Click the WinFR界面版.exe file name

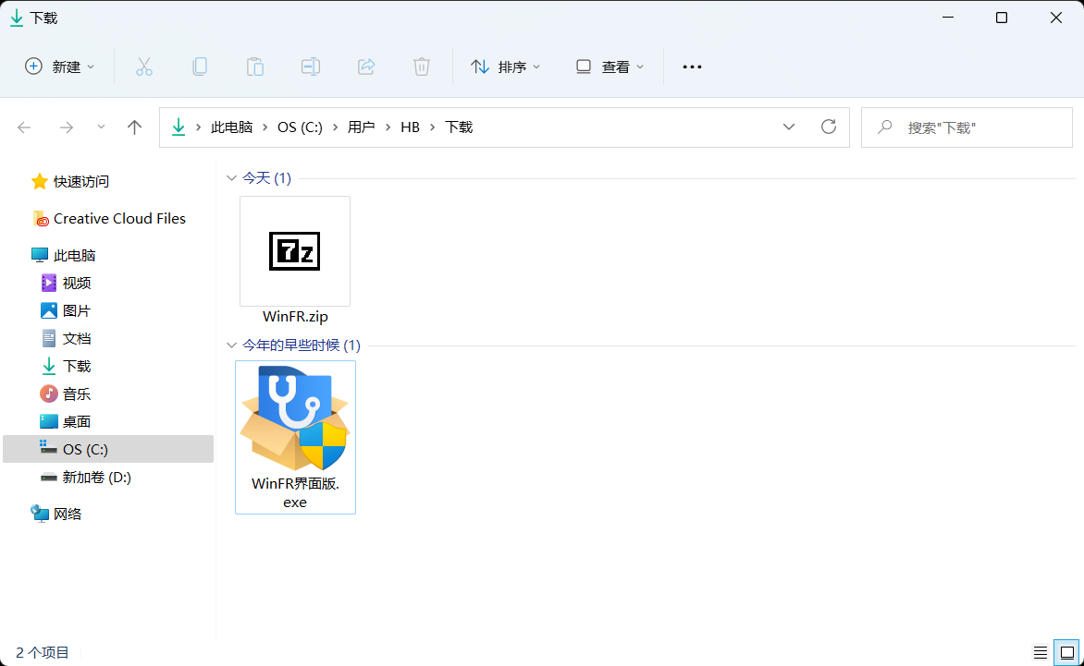[295, 492]
